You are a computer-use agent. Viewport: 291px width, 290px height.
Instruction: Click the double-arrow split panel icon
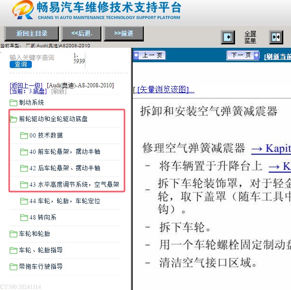coord(276,37)
